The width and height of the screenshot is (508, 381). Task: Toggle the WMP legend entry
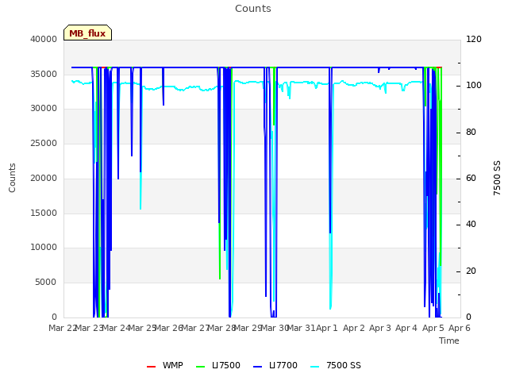(x=165, y=365)
